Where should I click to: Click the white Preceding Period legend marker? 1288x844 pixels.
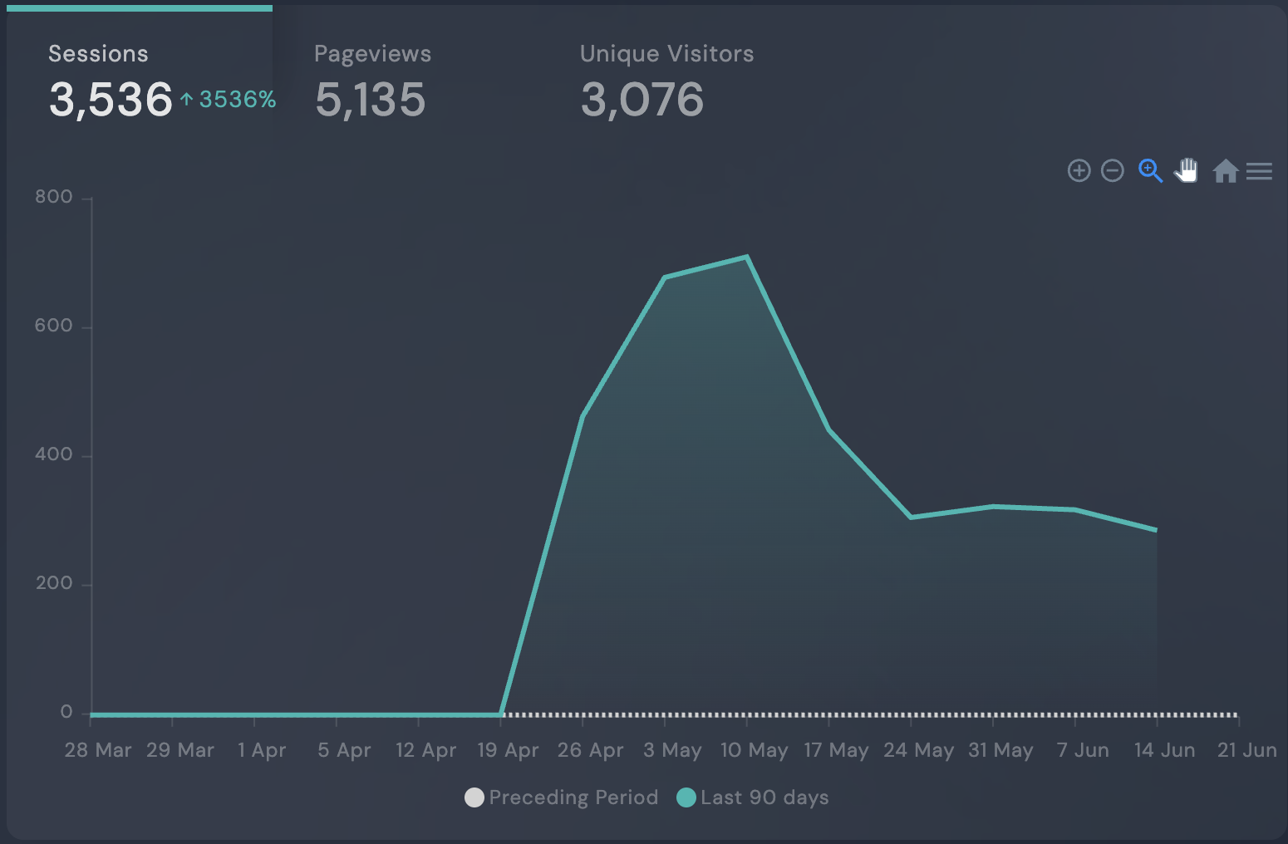[474, 797]
